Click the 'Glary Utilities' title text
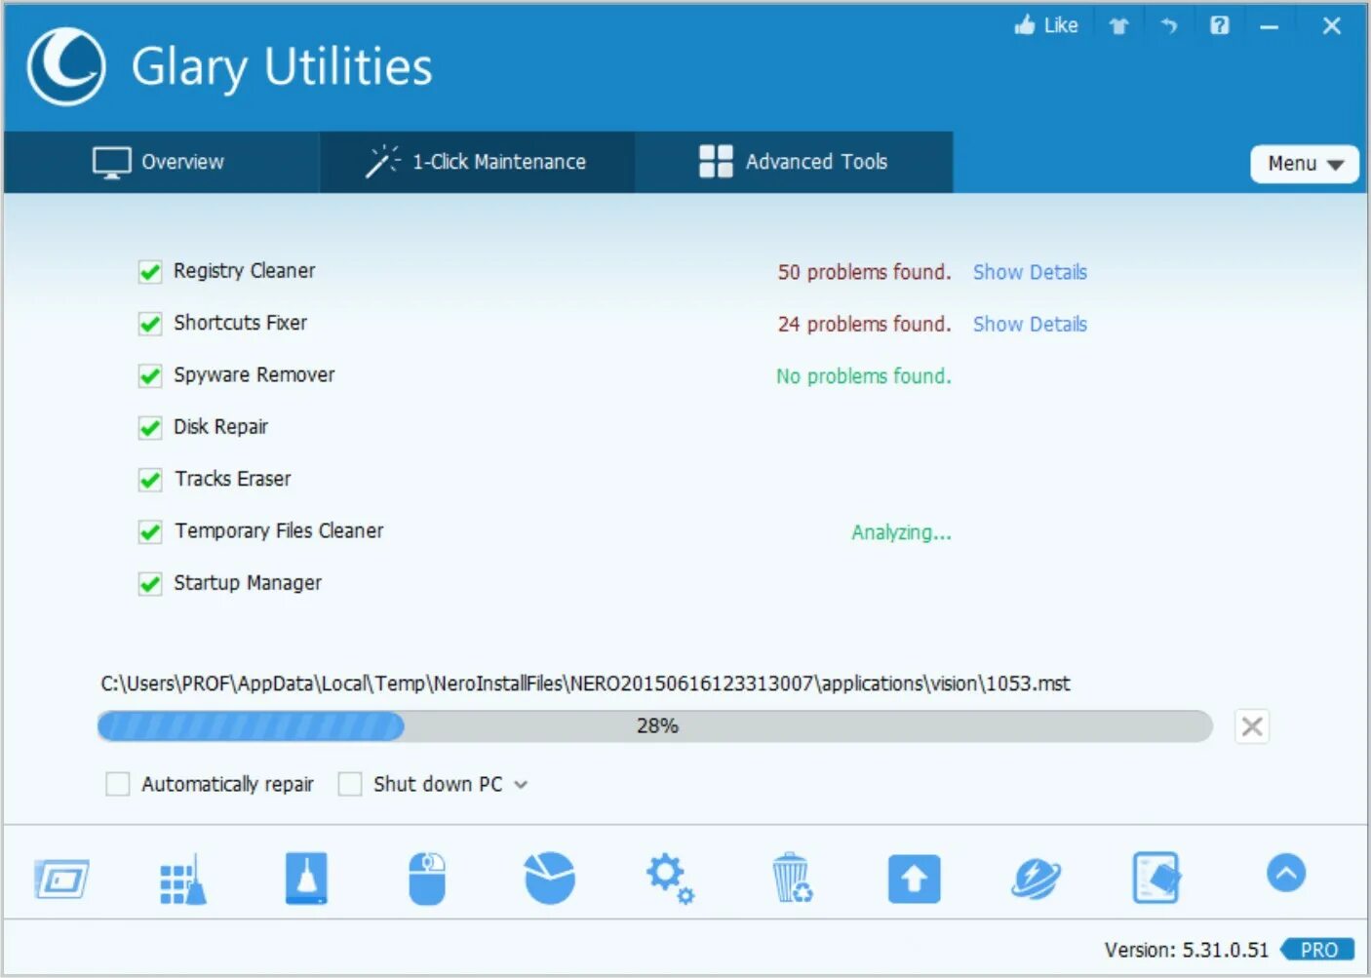The image size is (1371, 978). pyautogui.click(x=282, y=68)
